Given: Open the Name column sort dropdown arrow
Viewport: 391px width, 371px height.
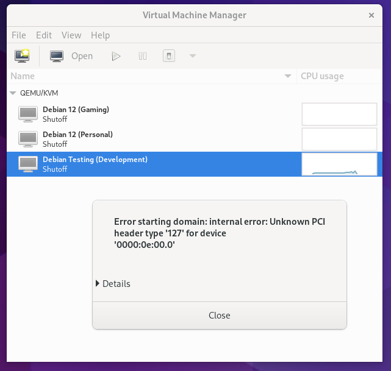Looking at the screenshot, I should click(288, 76).
